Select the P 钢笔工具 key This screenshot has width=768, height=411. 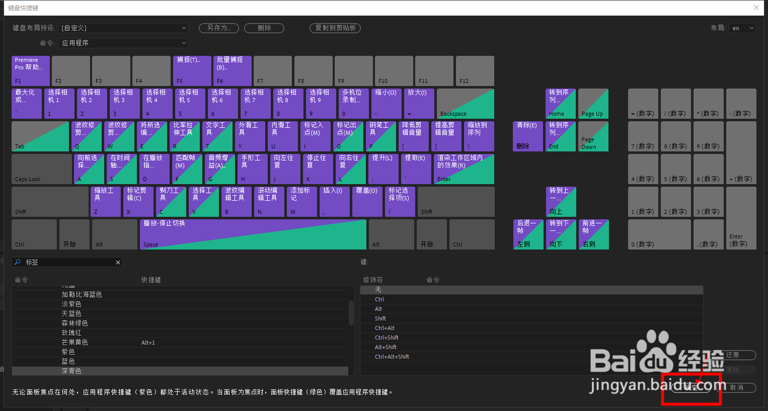[381, 136]
